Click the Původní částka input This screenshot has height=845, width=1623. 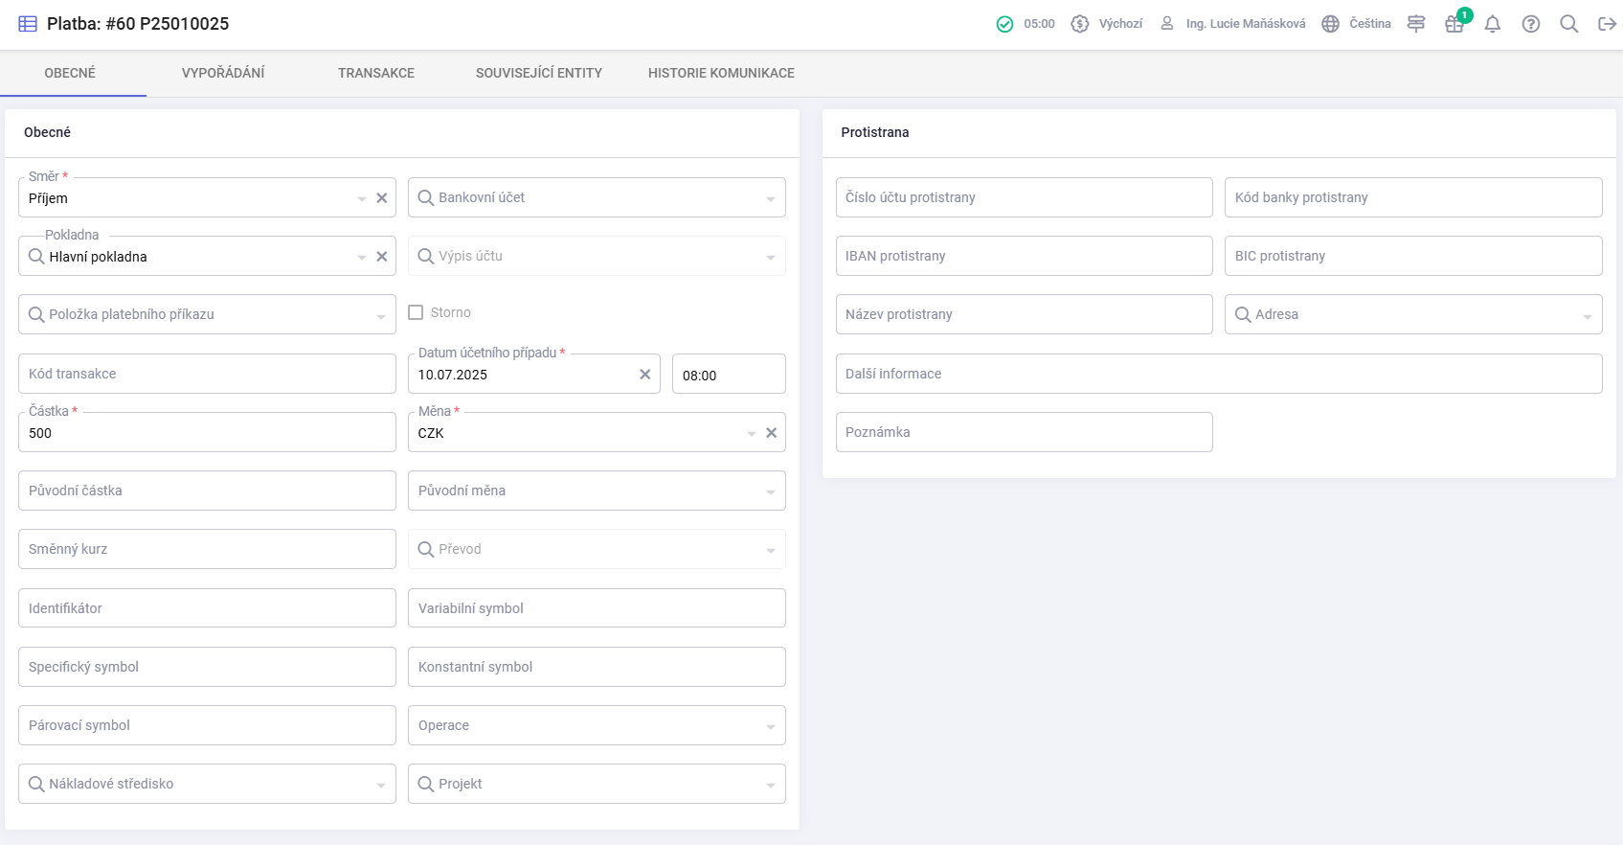pos(207,491)
